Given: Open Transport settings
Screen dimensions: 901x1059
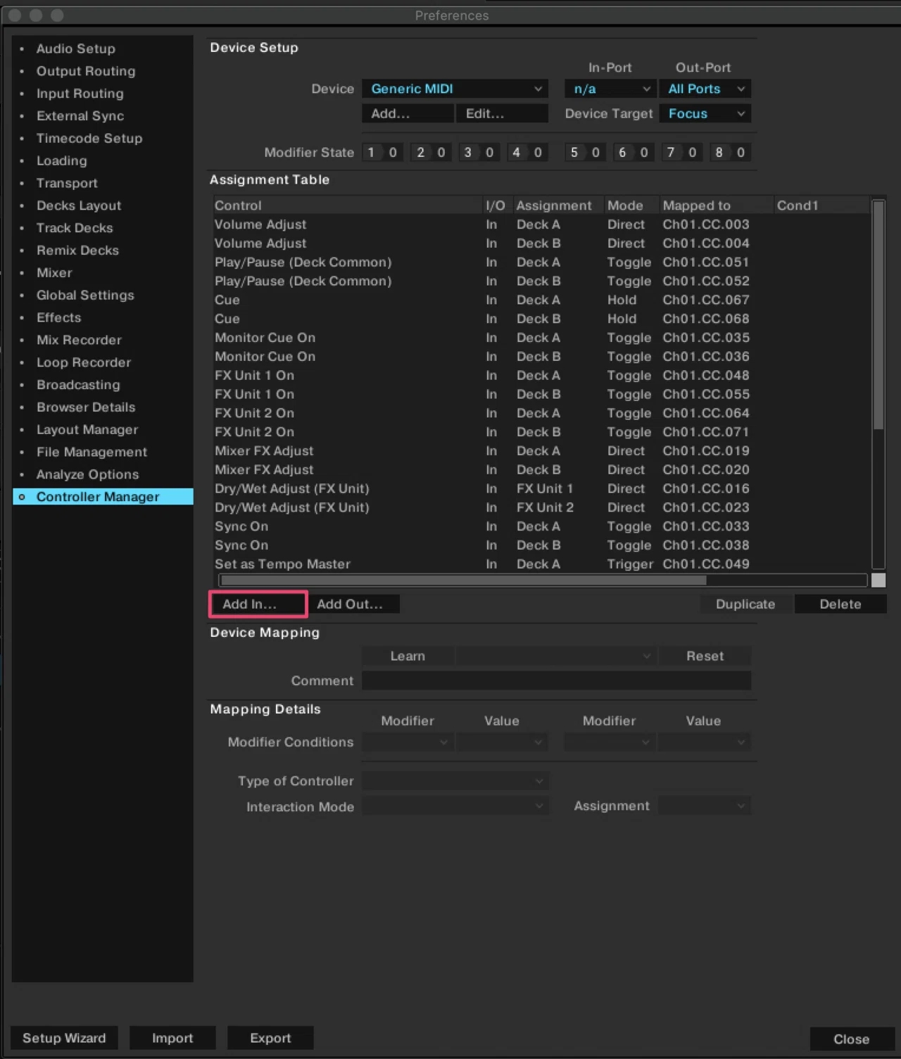Looking at the screenshot, I should [x=67, y=183].
